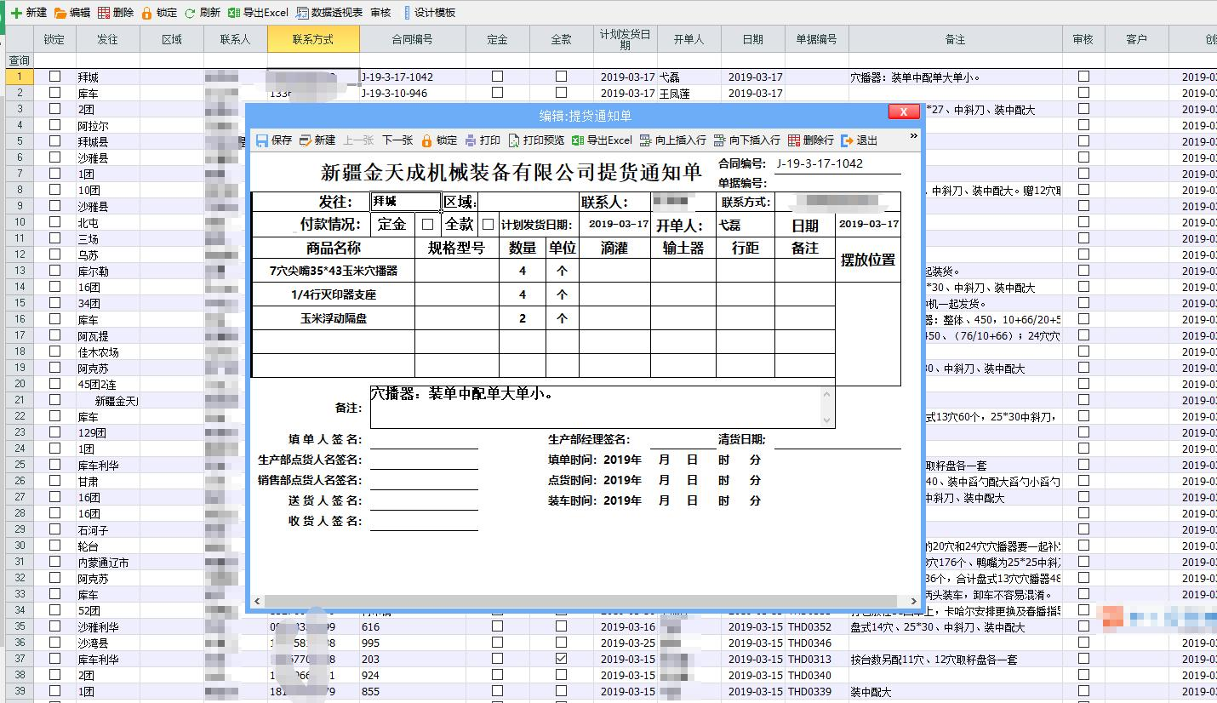Toggle 锁定 checkbox for row 4 阿拉尔

click(x=55, y=125)
